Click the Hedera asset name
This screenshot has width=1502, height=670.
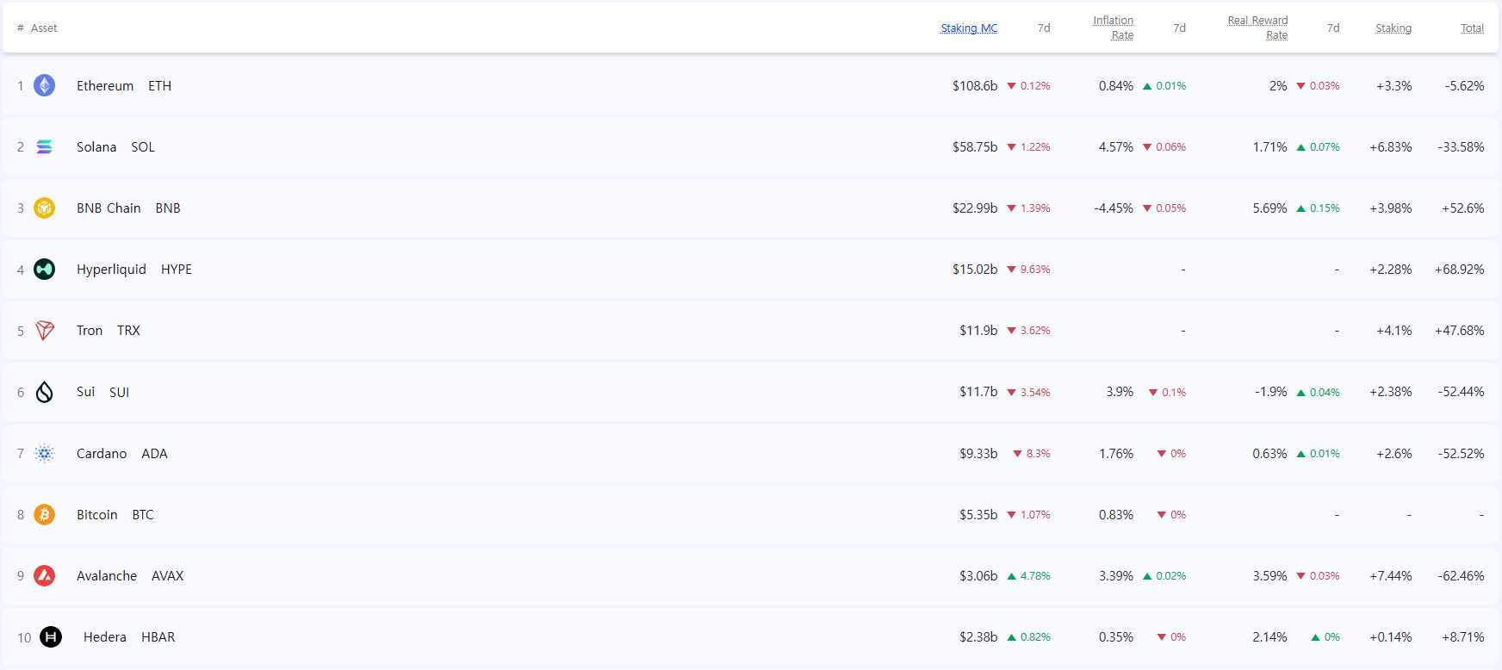105,637
